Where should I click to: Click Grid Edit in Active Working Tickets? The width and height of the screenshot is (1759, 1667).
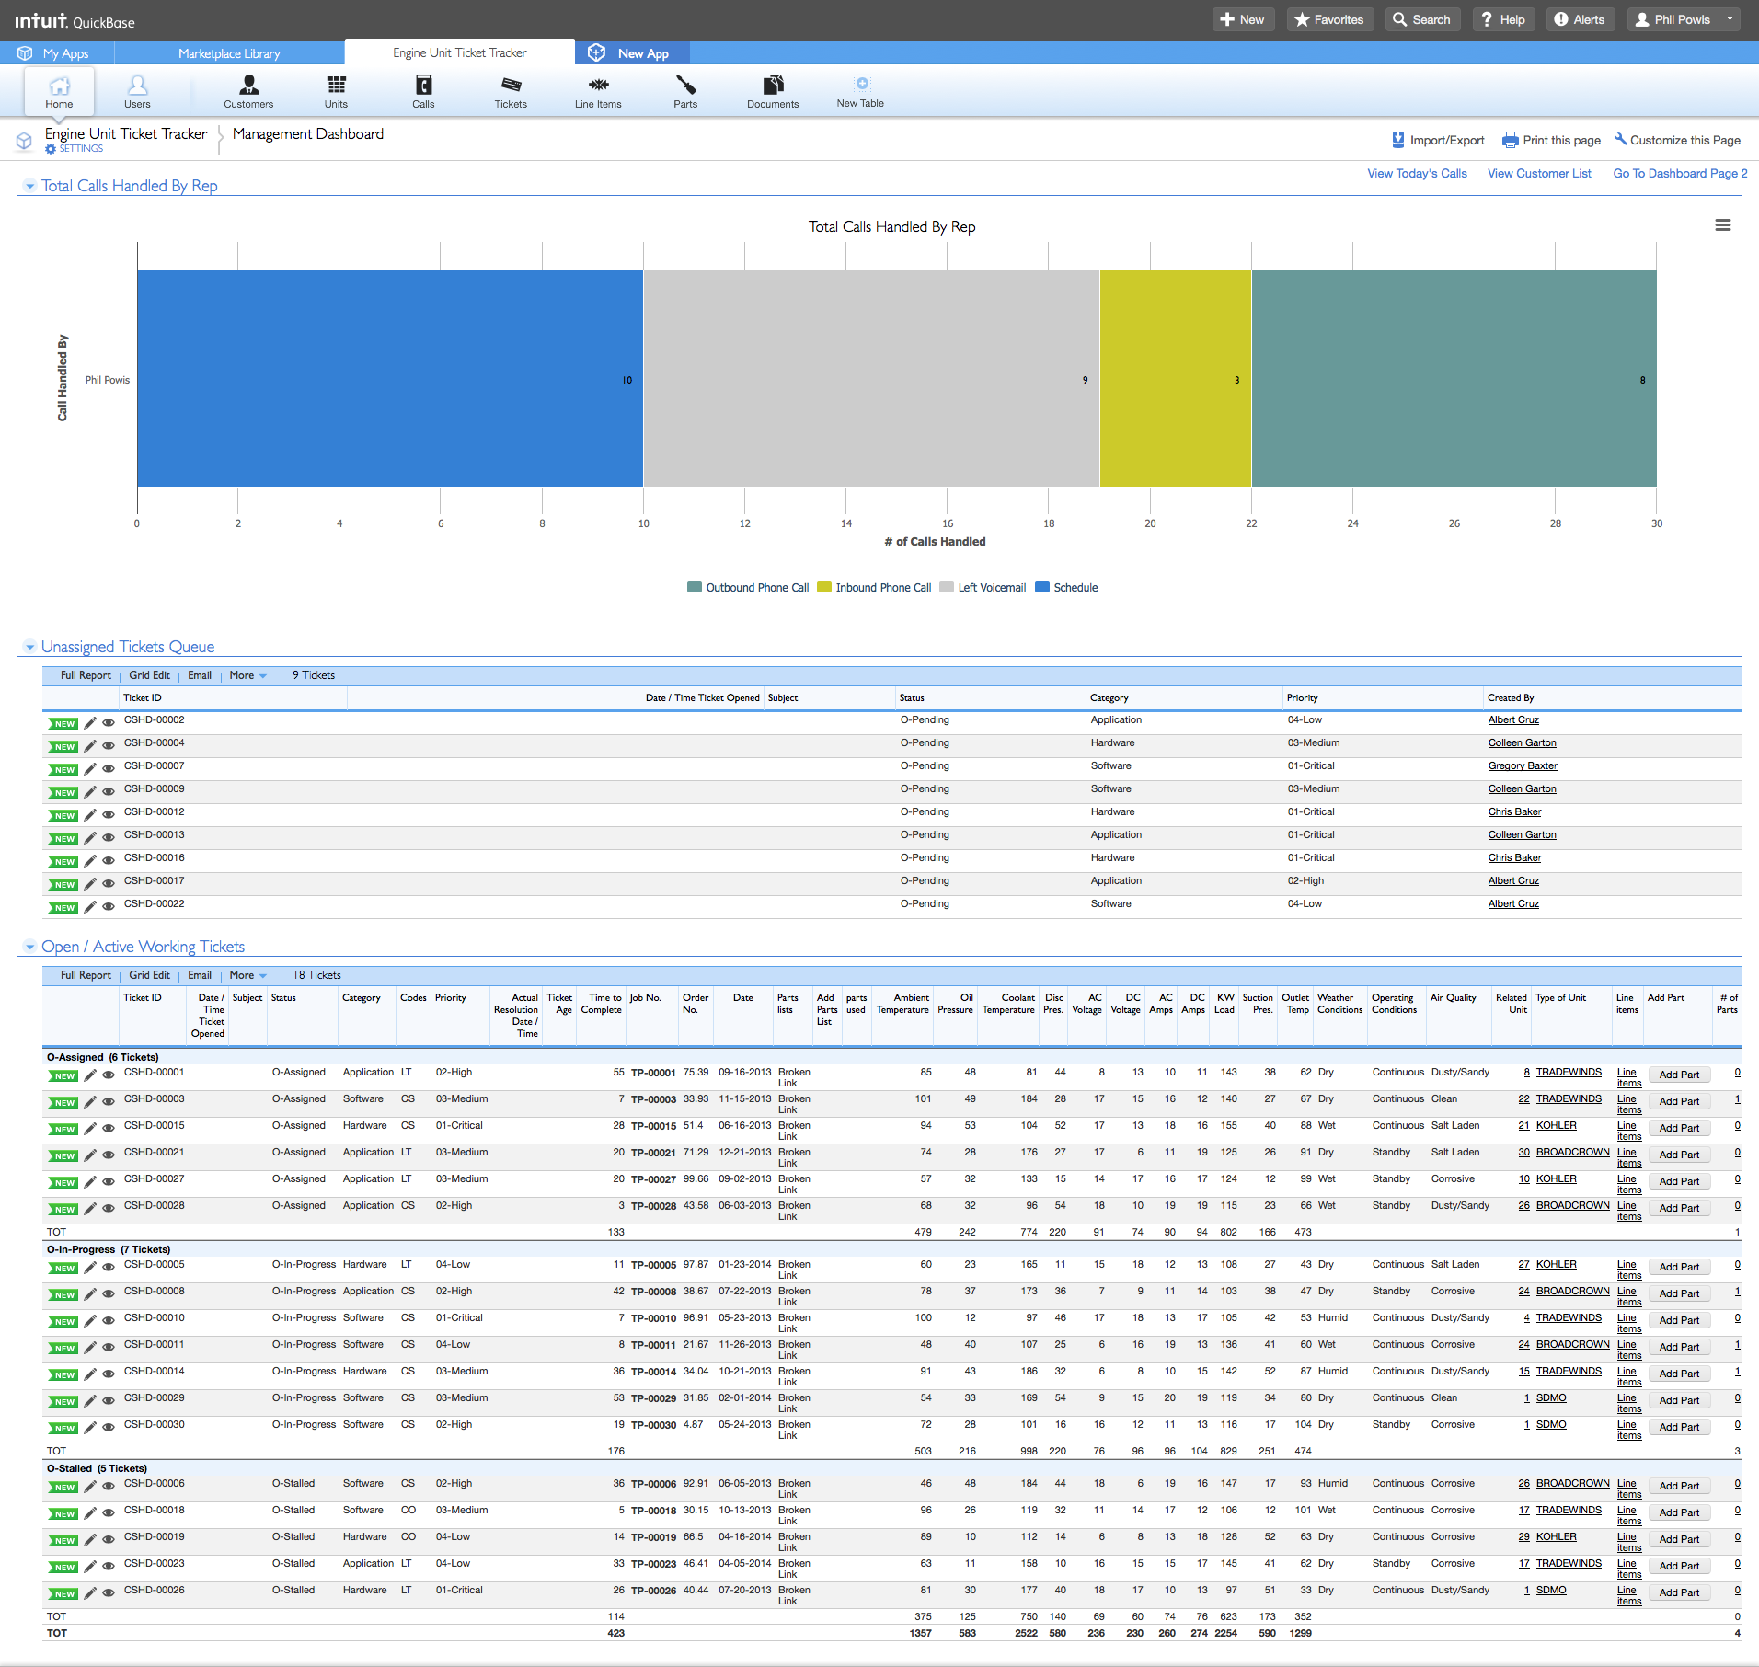tap(149, 975)
